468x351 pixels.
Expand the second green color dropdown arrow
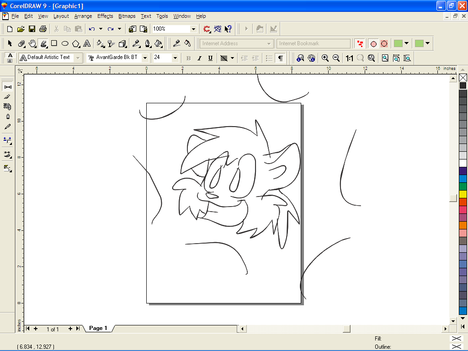pyautogui.click(x=427, y=43)
